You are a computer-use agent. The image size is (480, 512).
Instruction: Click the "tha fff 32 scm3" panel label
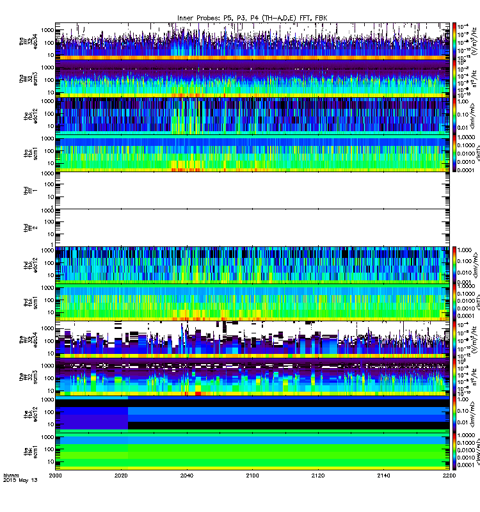pos(28,79)
